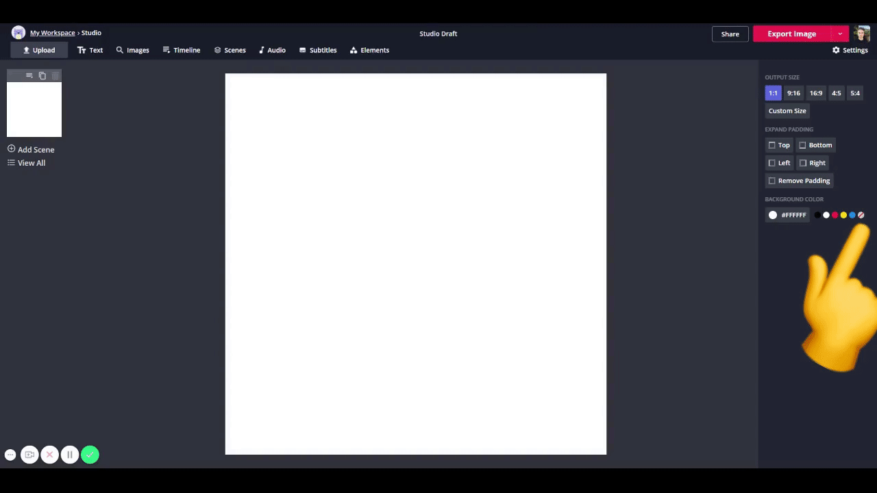
Task: Click the Export Image button
Action: [791, 34]
